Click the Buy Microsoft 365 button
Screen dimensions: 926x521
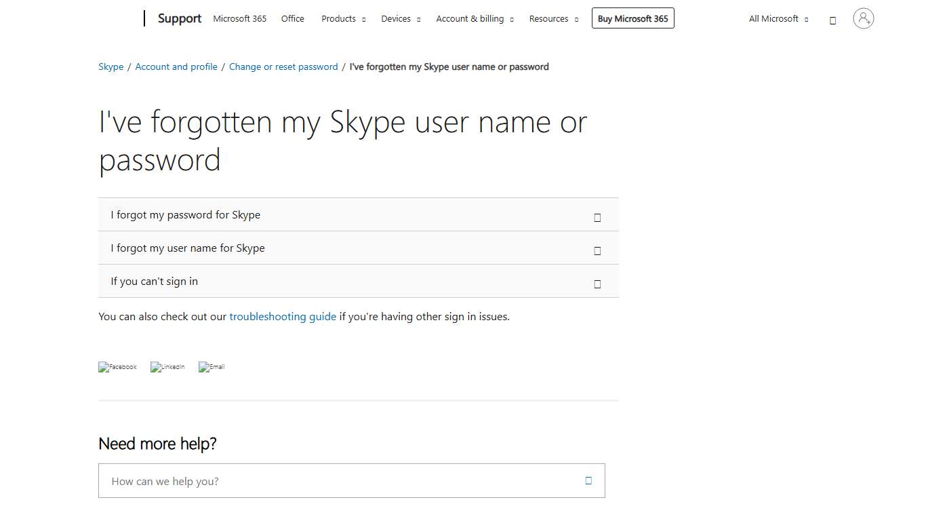632,18
